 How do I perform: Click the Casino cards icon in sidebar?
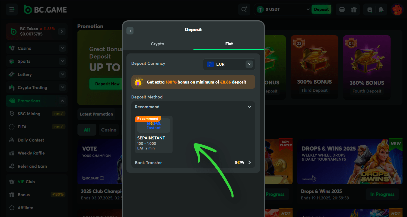[12, 48]
